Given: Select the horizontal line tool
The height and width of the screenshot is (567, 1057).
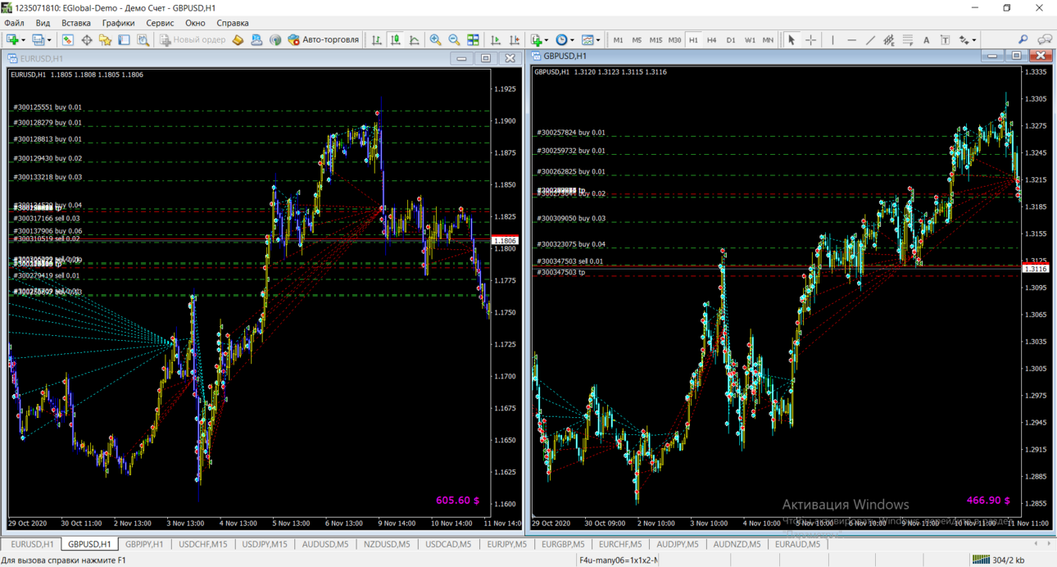Looking at the screenshot, I should (x=851, y=39).
